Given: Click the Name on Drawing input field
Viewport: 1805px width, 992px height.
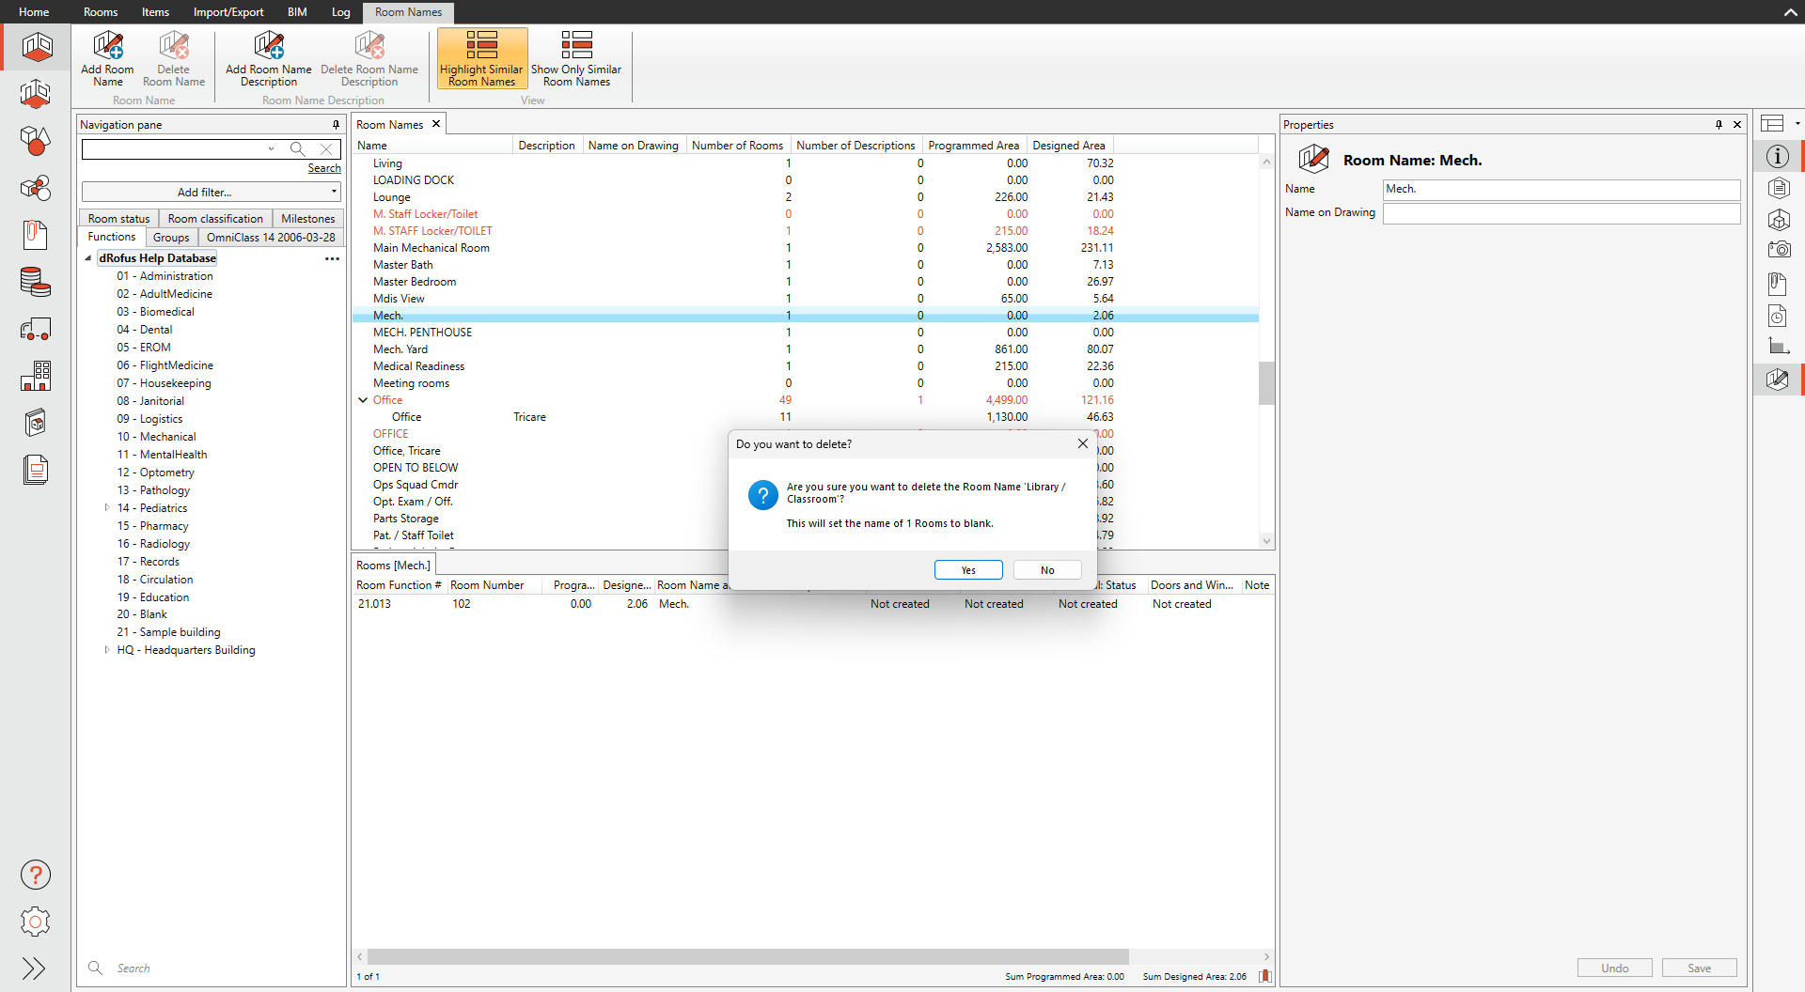Looking at the screenshot, I should point(1561,213).
